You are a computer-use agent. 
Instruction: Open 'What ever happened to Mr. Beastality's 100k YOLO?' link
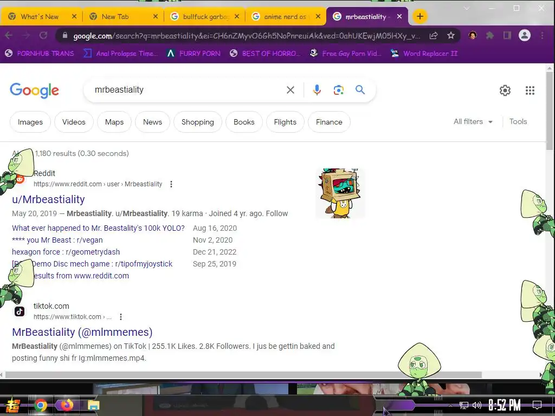coord(99,228)
